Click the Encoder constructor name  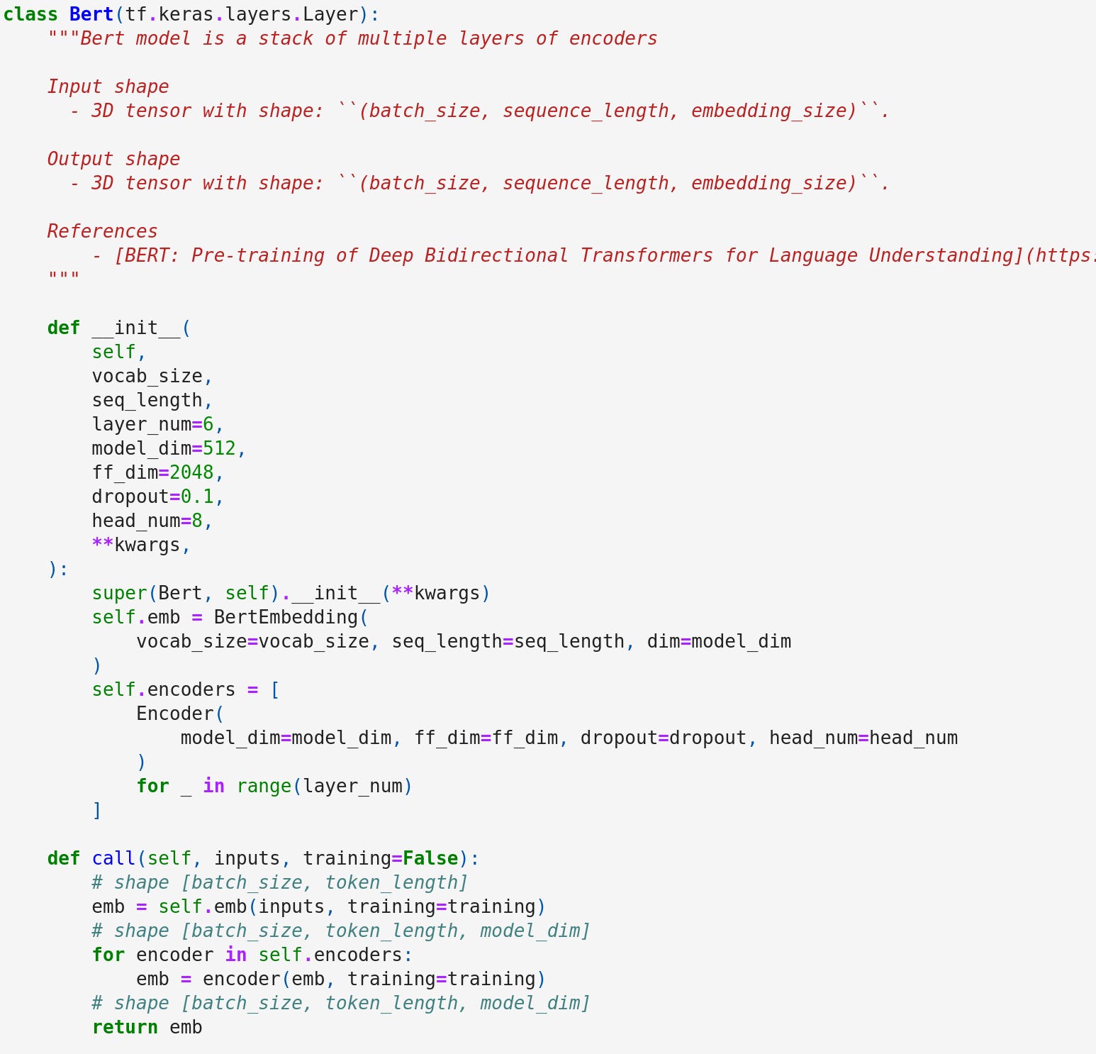(x=174, y=714)
